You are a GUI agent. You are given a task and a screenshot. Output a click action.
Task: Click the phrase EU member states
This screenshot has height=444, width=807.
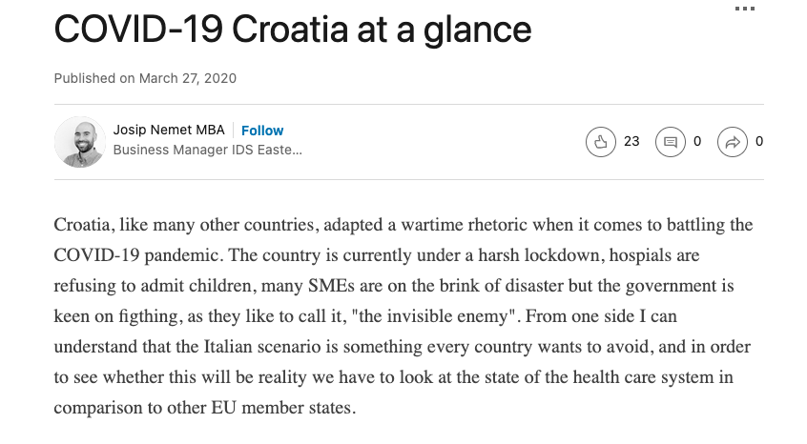point(283,408)
